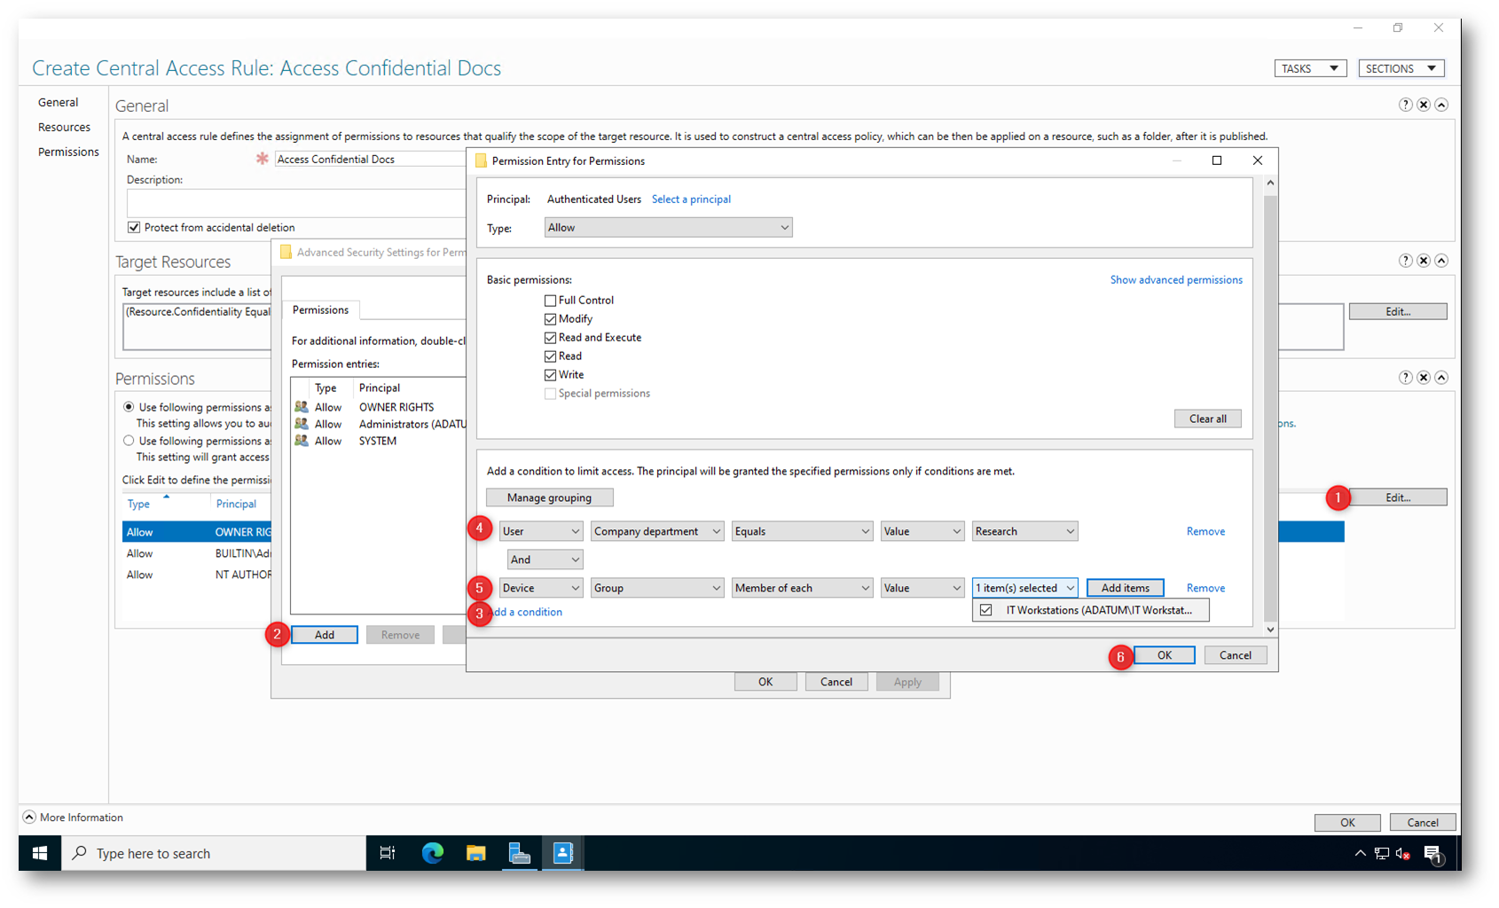Open the Type Allow dropdown
Image resolution: width=1499 pixels, height=908 pixels.
click(x=668, y=228)
